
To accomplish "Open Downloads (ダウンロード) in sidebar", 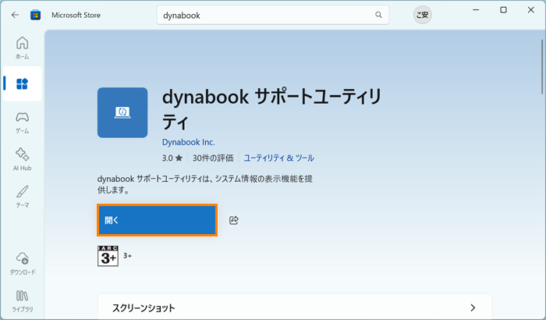I will tap(22, 263).
